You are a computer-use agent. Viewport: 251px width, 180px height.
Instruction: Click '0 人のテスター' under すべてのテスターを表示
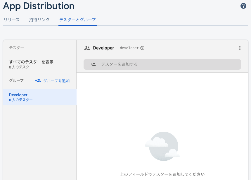pyautogui.click(x=21, y=67)
